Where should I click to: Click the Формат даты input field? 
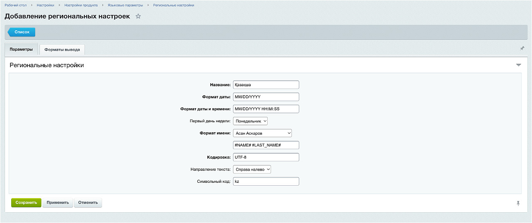click(266, 97)
